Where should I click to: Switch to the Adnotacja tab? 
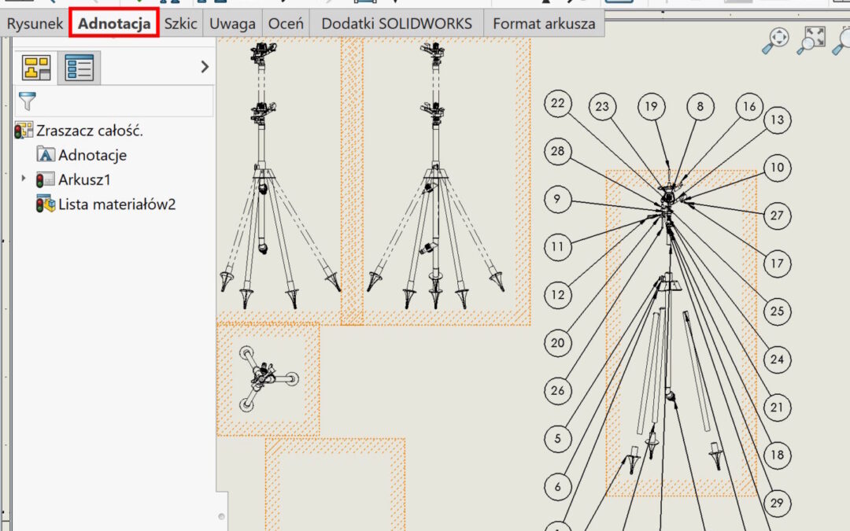click(x=114, y=24)
